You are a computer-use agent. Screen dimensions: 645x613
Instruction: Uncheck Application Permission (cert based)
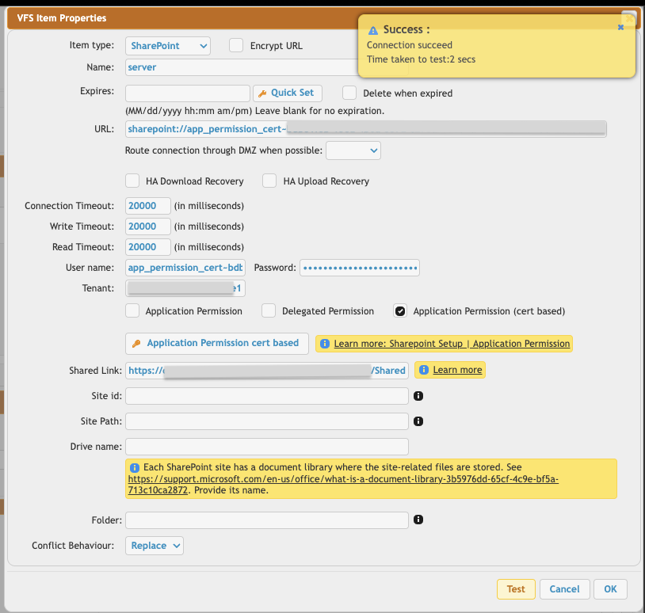point(400,310)
